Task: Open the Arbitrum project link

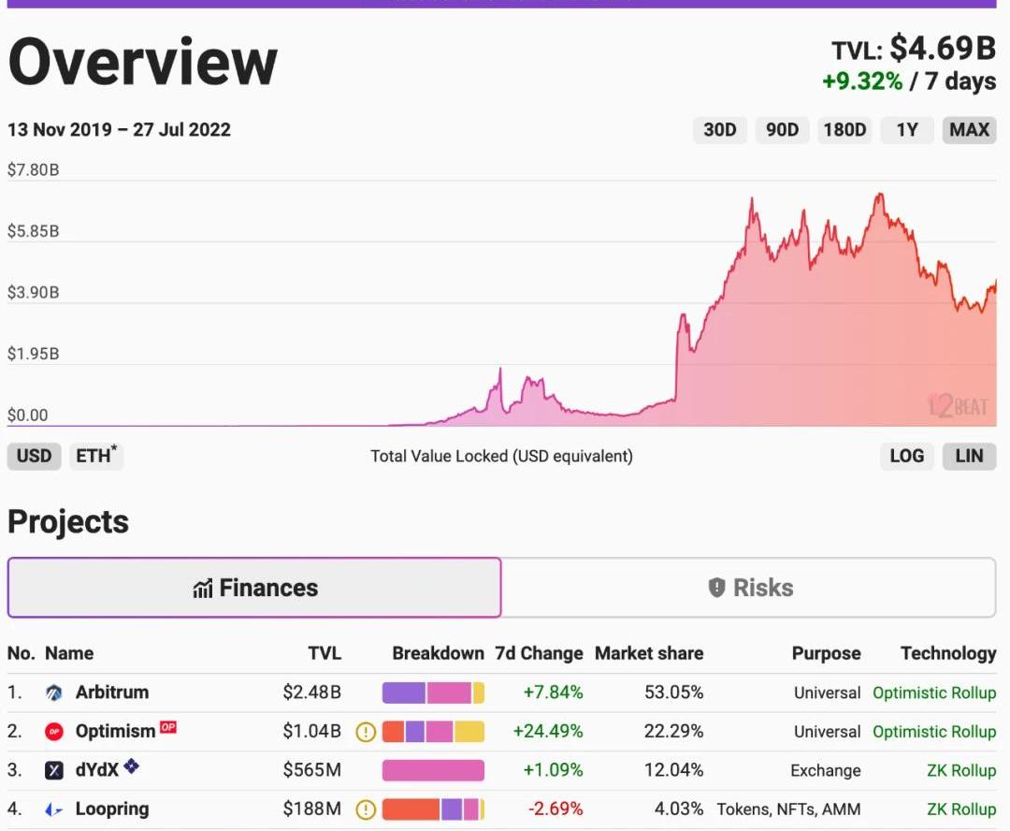Action: click(x=112, y=693)
